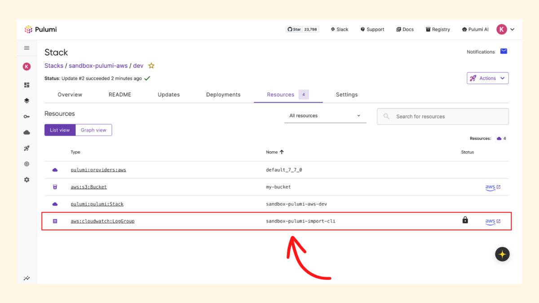Click the Search for resources field
The image size is (539, 303).
tap(443, 116)
